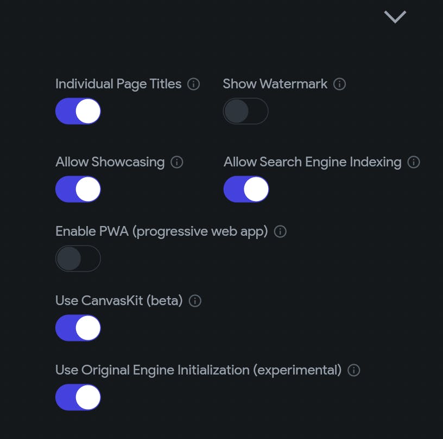Disable Use Original Engine Initialization toggle
This screenshot has height=439, width=443.
(x=78, y=397)
